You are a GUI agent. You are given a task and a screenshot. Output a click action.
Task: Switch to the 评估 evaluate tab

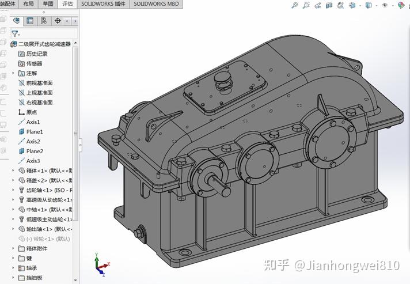point(67,3)
